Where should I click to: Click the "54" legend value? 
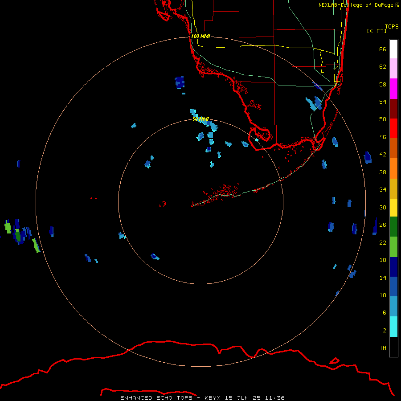[x=383, y=102]
